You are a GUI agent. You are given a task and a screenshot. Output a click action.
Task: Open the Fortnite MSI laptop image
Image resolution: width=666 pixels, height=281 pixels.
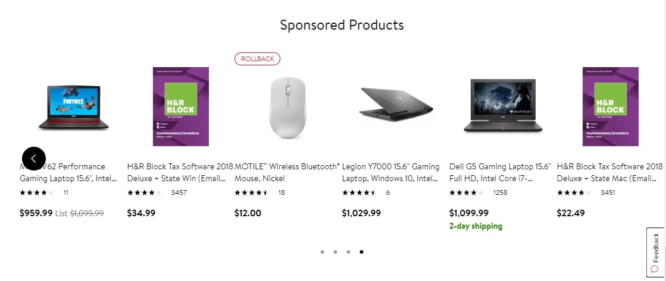[x=73, y=107]
